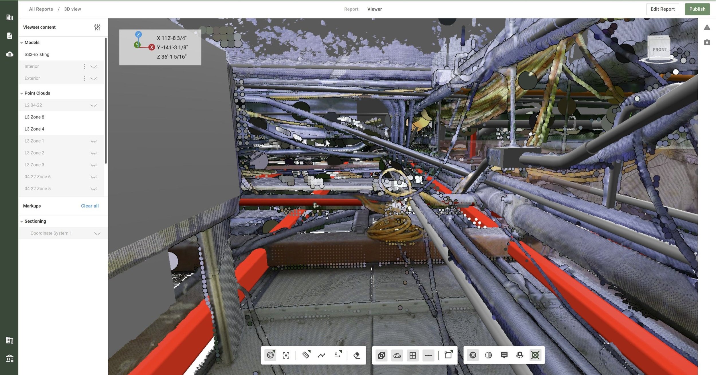Open the comment markup tool
The width and height of the screenshot is (716, 375).
click(x=504, y=355)
